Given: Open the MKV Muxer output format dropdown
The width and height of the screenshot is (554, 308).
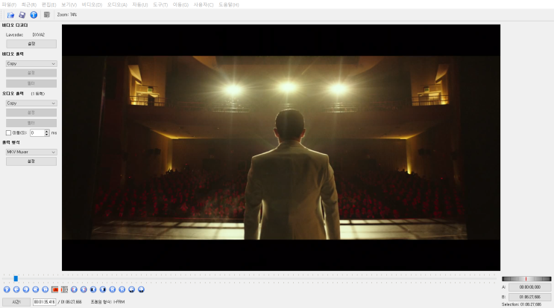Looking at the screenshot, I should [x=31, y=152].
